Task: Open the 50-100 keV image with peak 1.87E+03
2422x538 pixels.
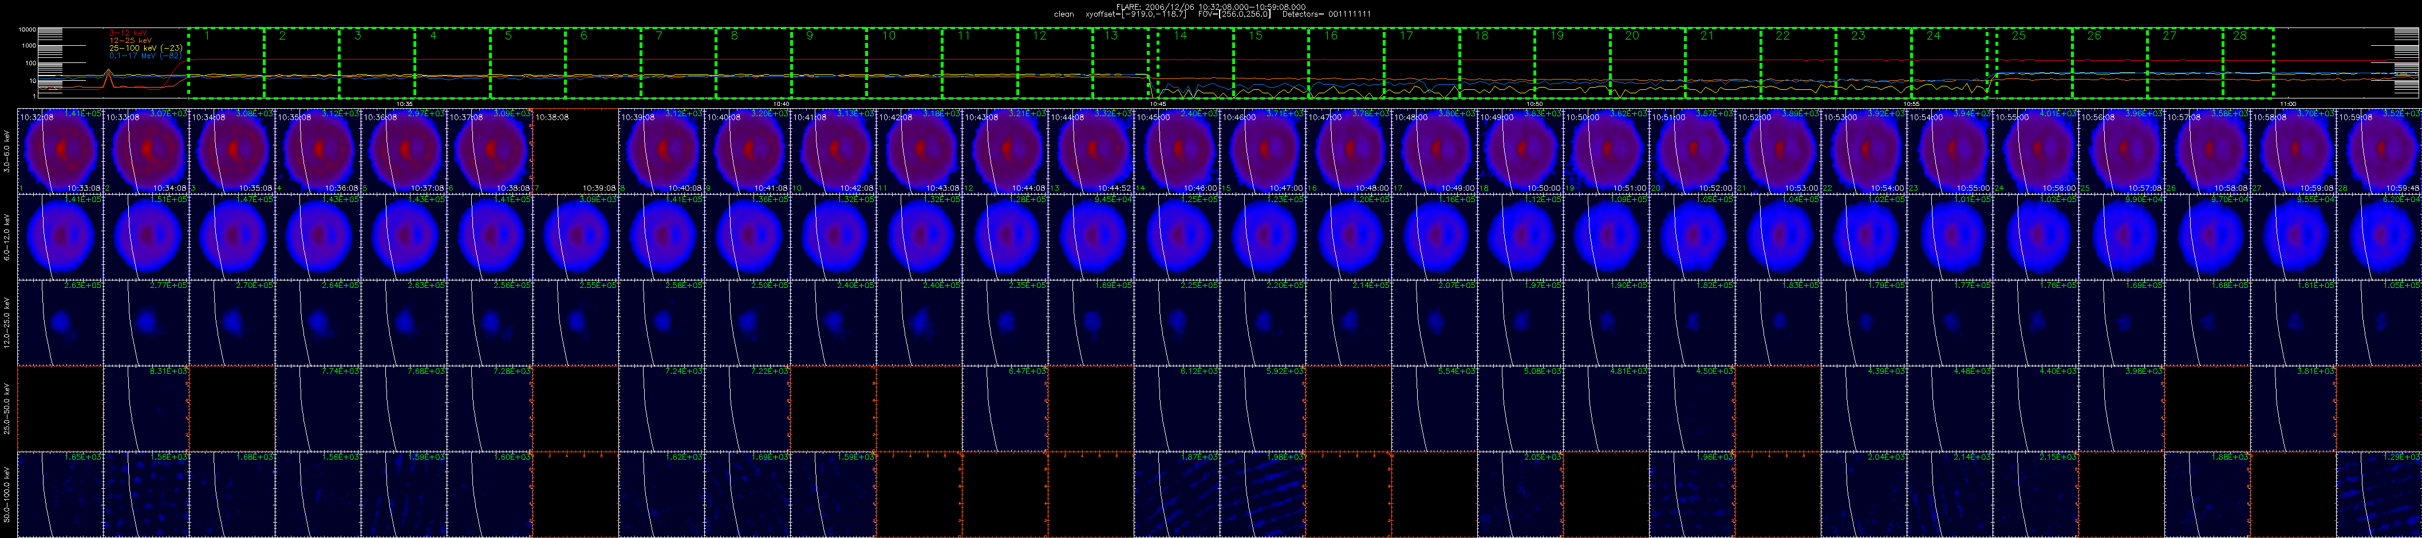Action: [x=1177, y=495]
